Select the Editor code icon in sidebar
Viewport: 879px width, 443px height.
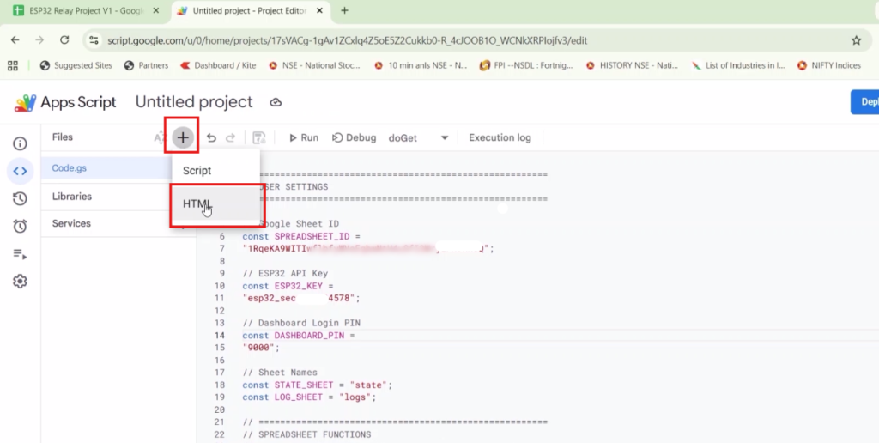click(21, 171)
